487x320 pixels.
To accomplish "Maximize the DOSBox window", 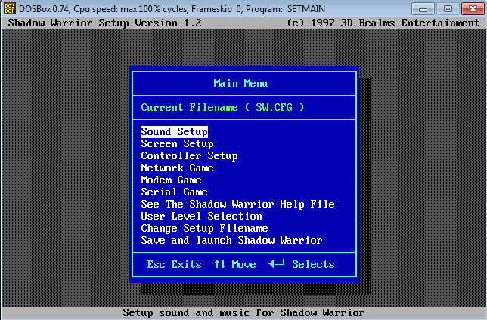I will pos(448,9).
